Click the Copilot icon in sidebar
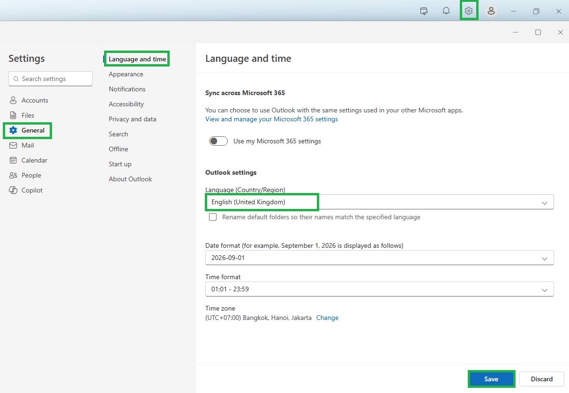The height and width of the screenshot is (393, 569). click(x=13, y=190)
